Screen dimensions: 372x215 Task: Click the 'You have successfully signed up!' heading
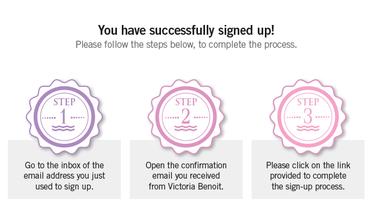click(186, 30)
